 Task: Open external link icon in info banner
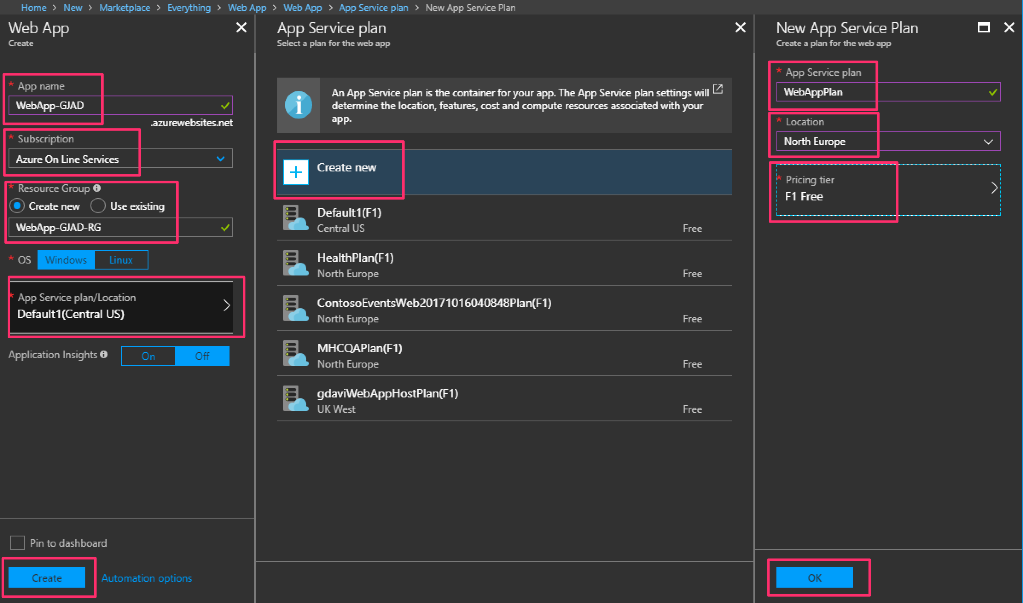pos(718,89)
